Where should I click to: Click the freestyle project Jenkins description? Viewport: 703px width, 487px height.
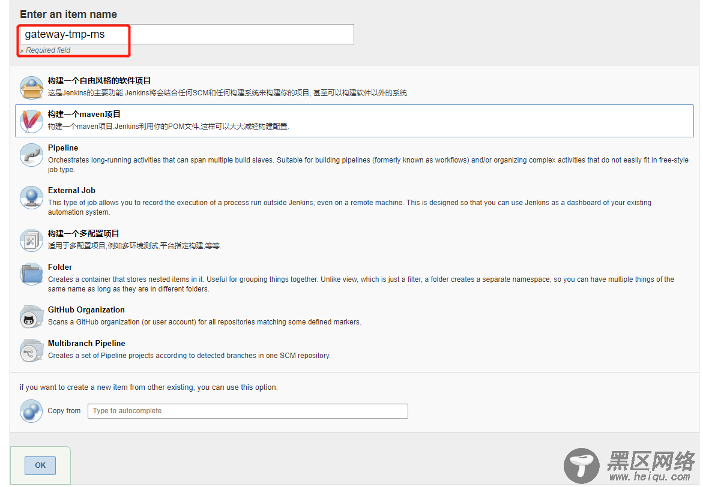coord(228,93)
